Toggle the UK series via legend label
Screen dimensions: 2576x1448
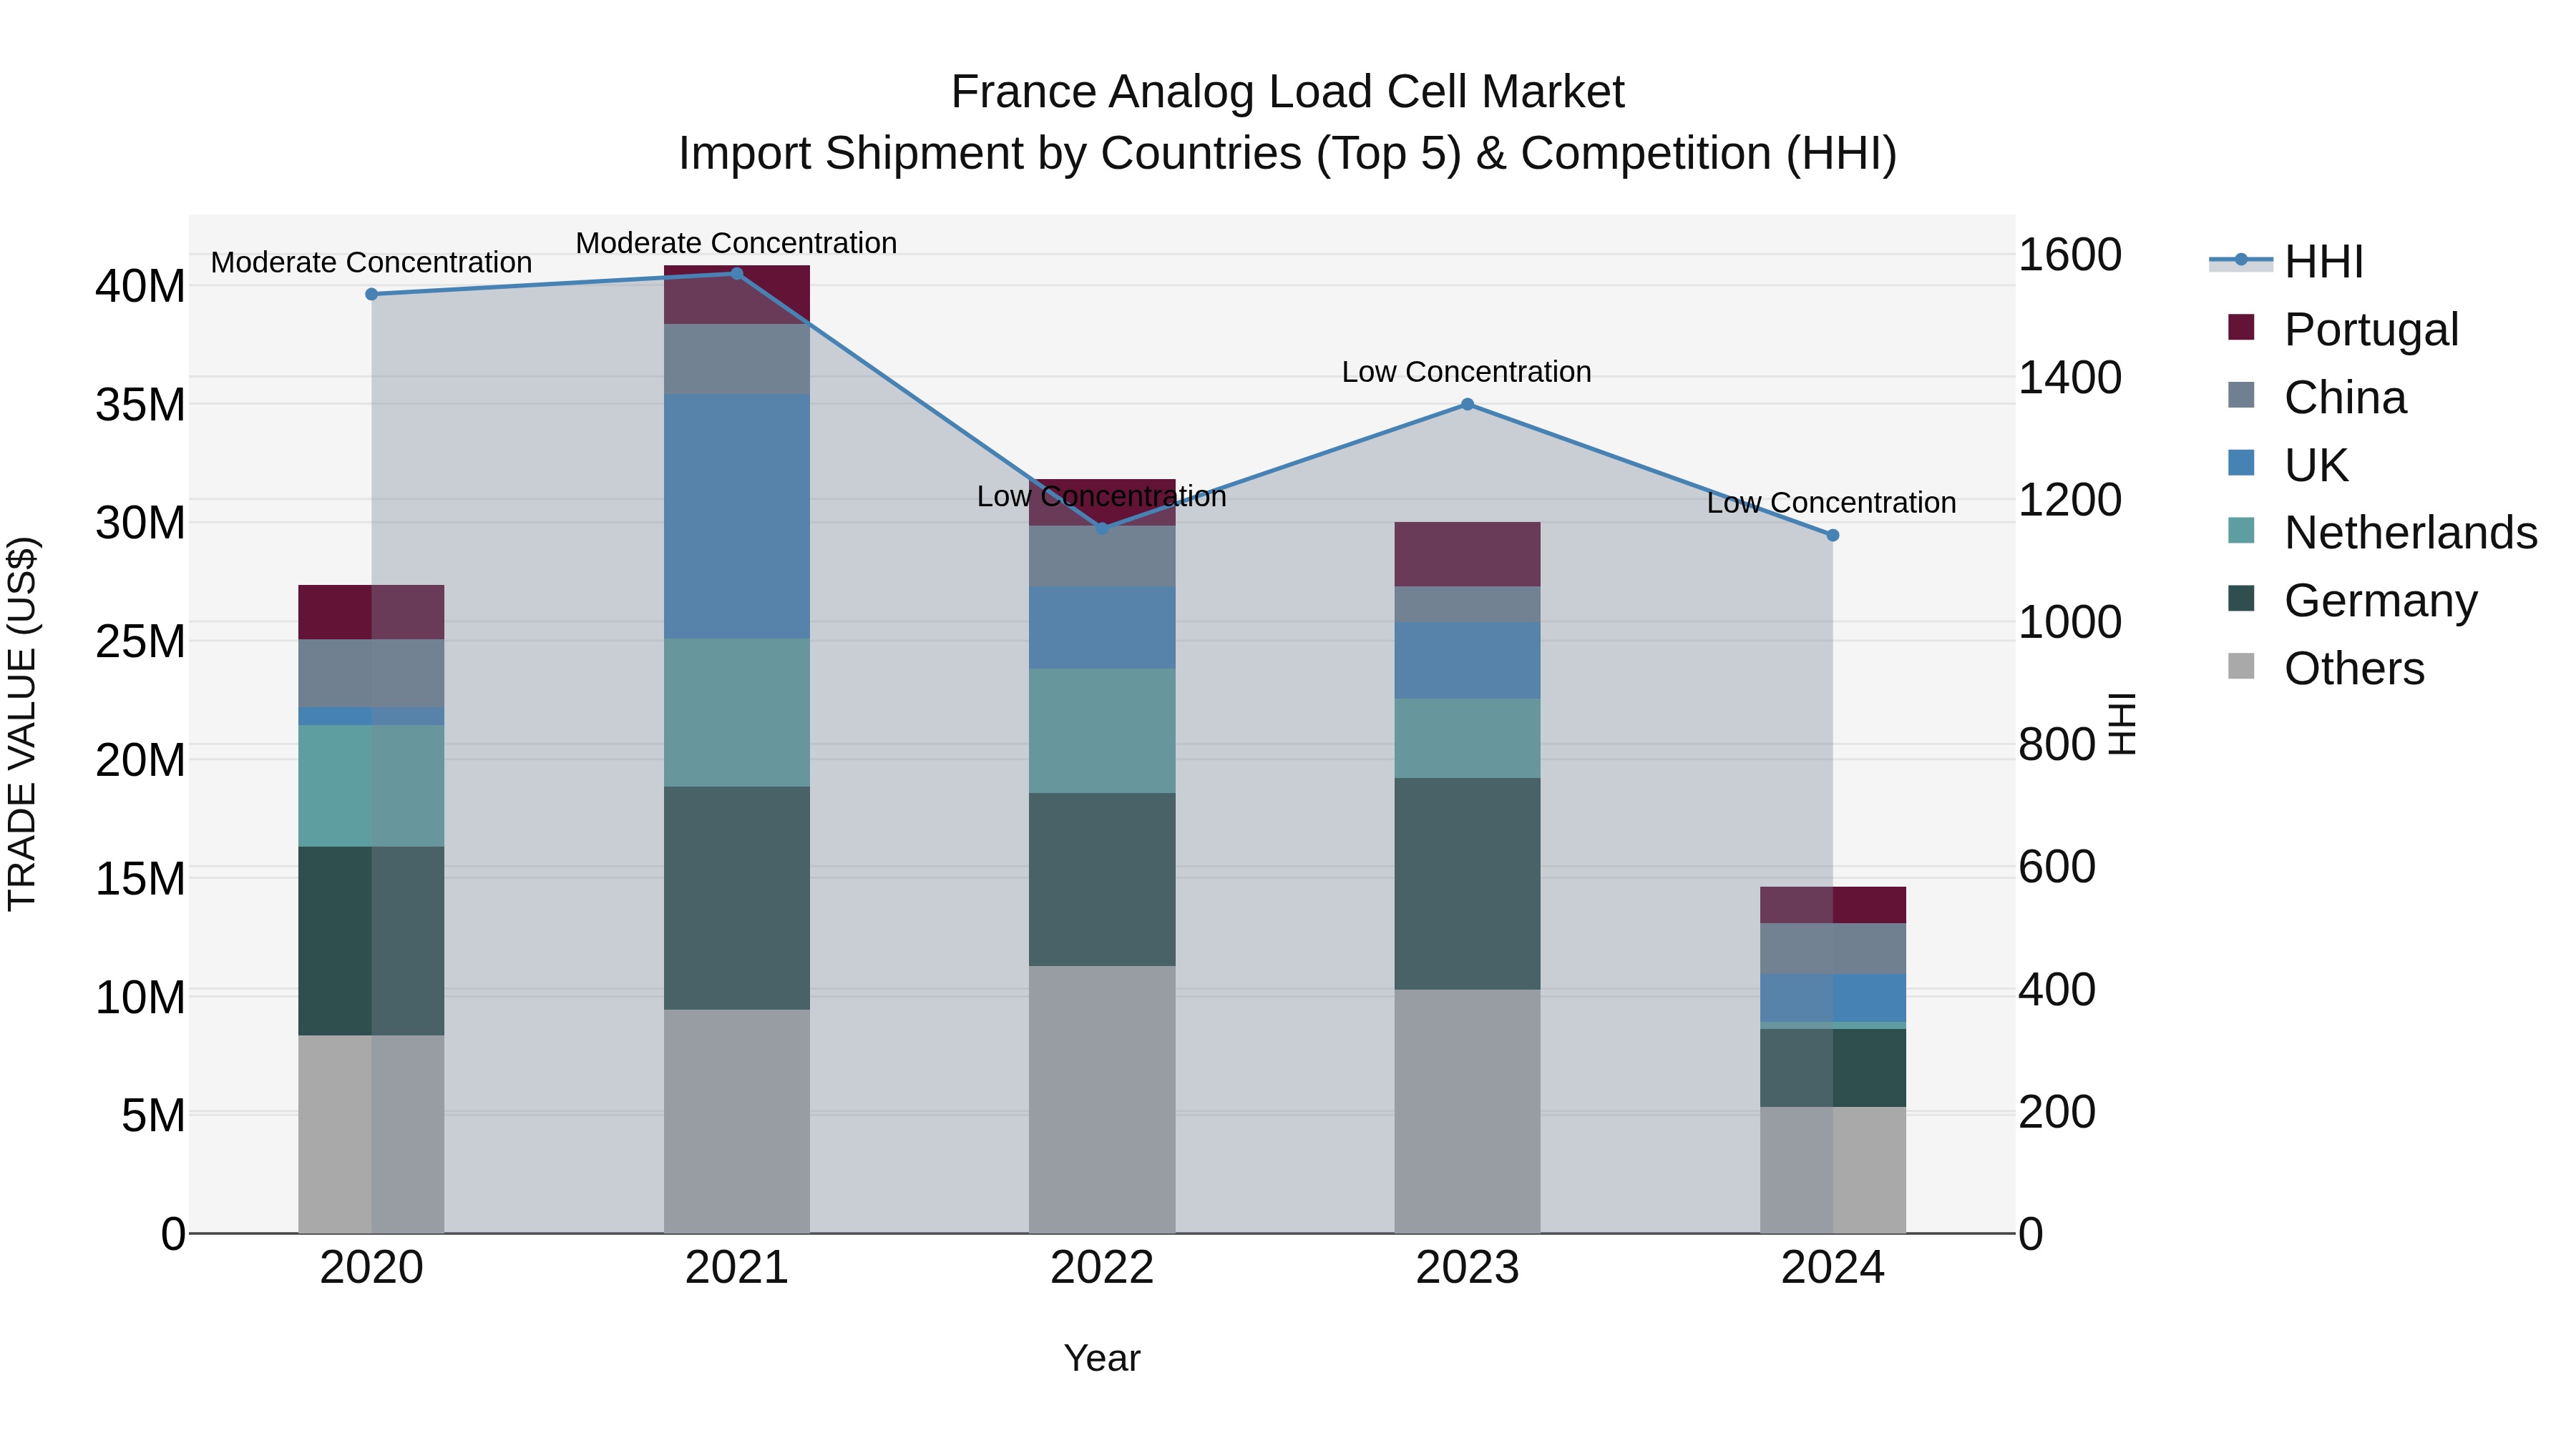click(x=2316, y=466)
